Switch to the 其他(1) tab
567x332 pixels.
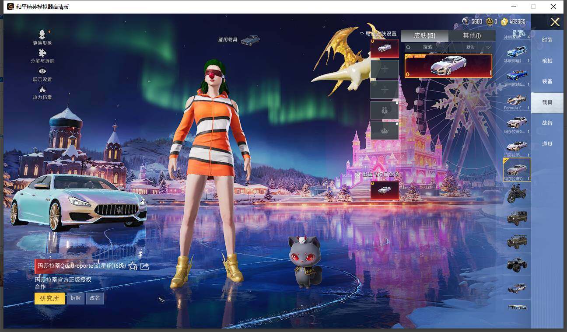pyautogui.click(x=472, y=35)
